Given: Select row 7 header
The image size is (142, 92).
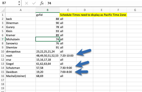Looking at the screenshot, I should [x=3, y=39].
